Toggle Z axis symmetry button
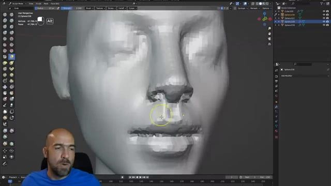The width and height of the screenshot is (331, 186). pos(227,8)
